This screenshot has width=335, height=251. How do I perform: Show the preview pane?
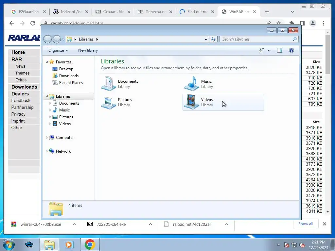tap(280, 50)
